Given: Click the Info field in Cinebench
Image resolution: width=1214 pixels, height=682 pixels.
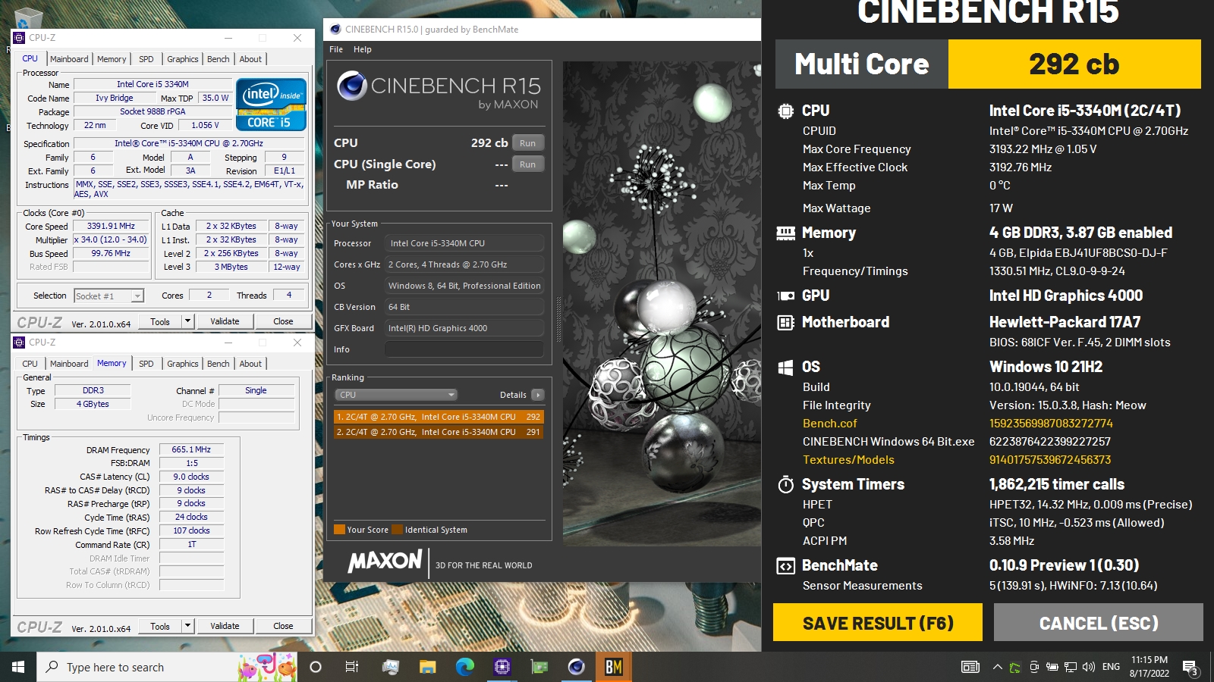Looking at the screenshot, I should [464, 349].
